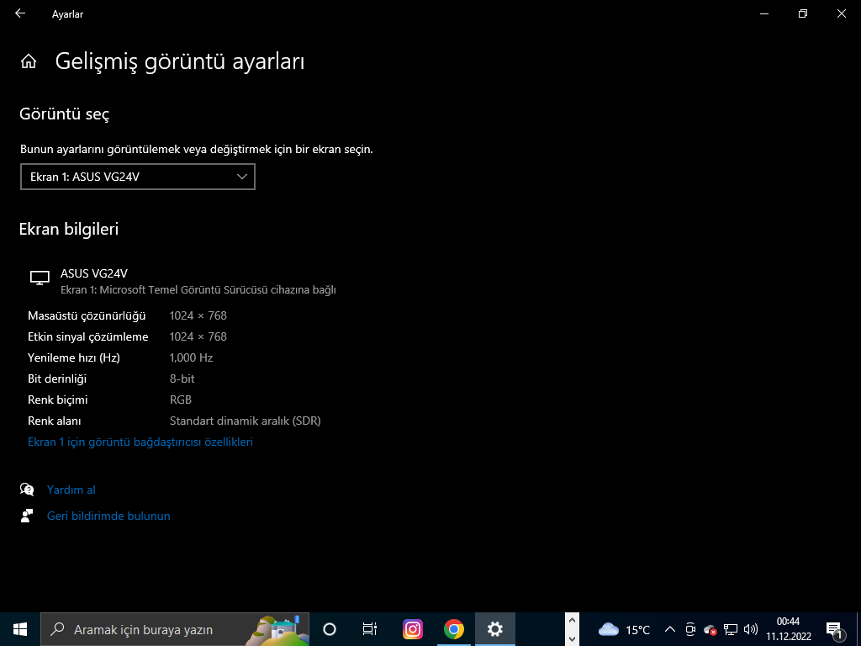This screenshot has width=861, height=646.
Task: Click the taskbar toolbar down arrow
Action: [572, 638]
